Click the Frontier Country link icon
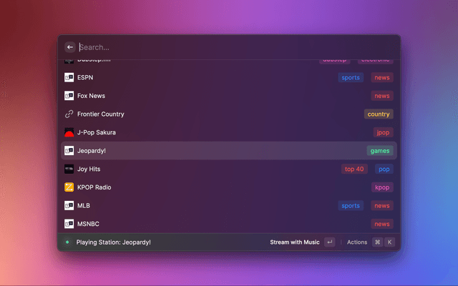The image size is (458, 286). coord(69,114)
